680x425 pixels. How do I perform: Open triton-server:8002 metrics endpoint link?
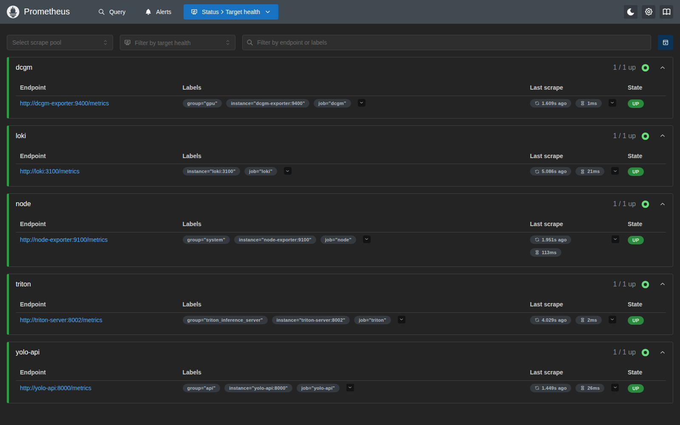point(61,320)
